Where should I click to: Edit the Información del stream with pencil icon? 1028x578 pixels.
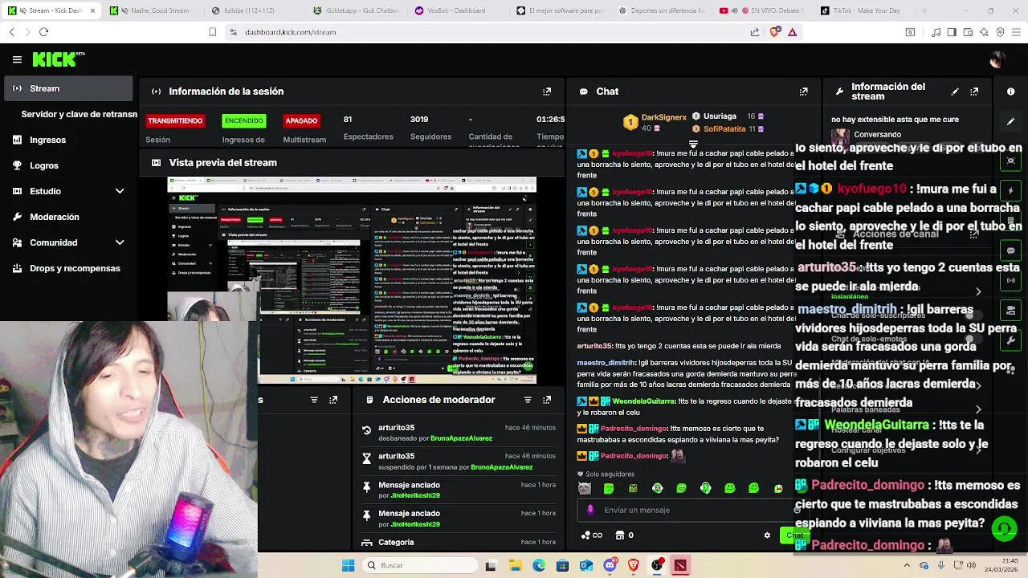coord(955,92)
